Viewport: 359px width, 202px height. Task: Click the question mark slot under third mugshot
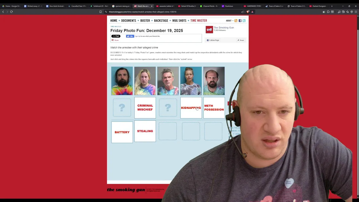coord(168,107)
